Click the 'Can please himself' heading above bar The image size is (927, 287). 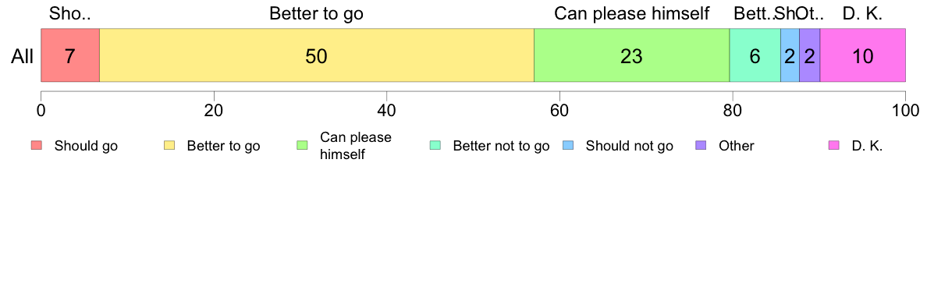pos(631,13)
